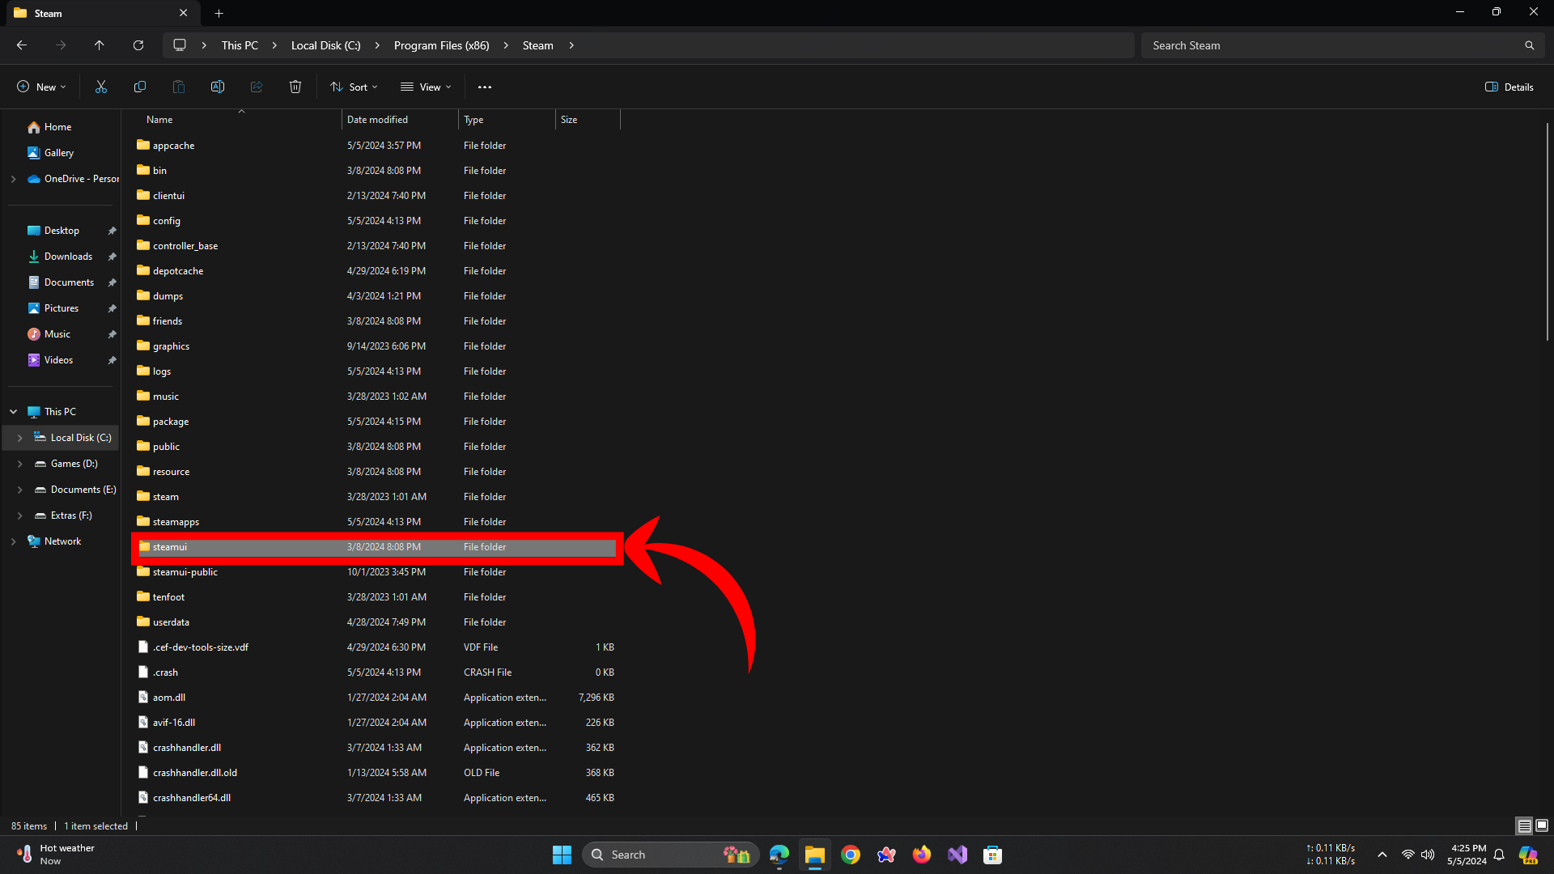Click Program Files (x86) breadcrumb

tap(441, 45)
